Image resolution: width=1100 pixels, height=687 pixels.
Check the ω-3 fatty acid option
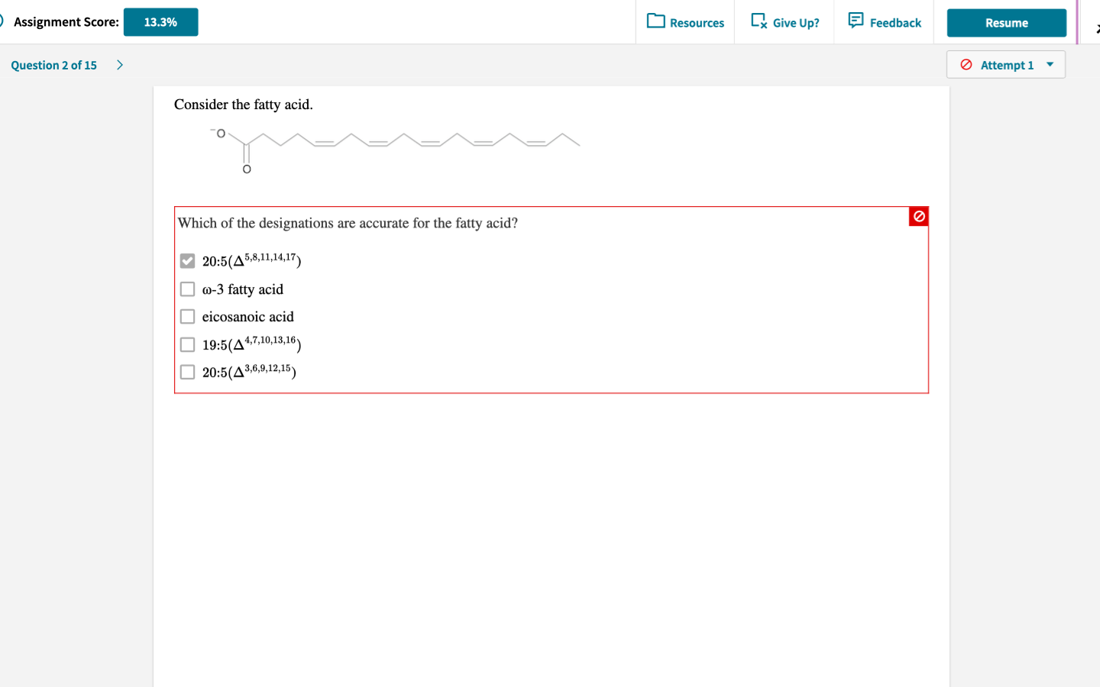(x=187, y=289)
